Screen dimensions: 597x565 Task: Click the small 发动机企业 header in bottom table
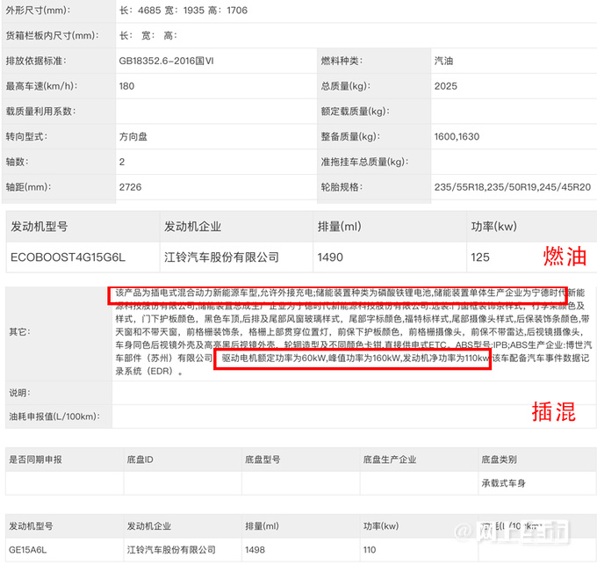[x=149, y=526]
